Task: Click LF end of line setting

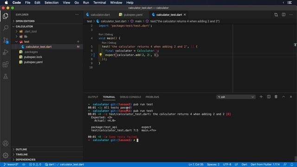Action: tap(236, 164)
